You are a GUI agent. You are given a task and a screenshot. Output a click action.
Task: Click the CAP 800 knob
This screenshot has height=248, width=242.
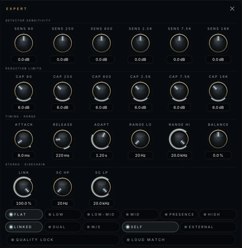pyautogui.click(x=101, y=91)
